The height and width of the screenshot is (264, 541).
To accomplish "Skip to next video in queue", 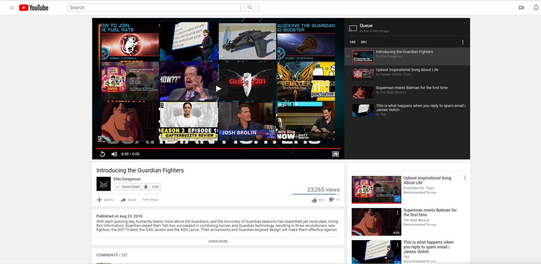I will click(x=364, y=42).
